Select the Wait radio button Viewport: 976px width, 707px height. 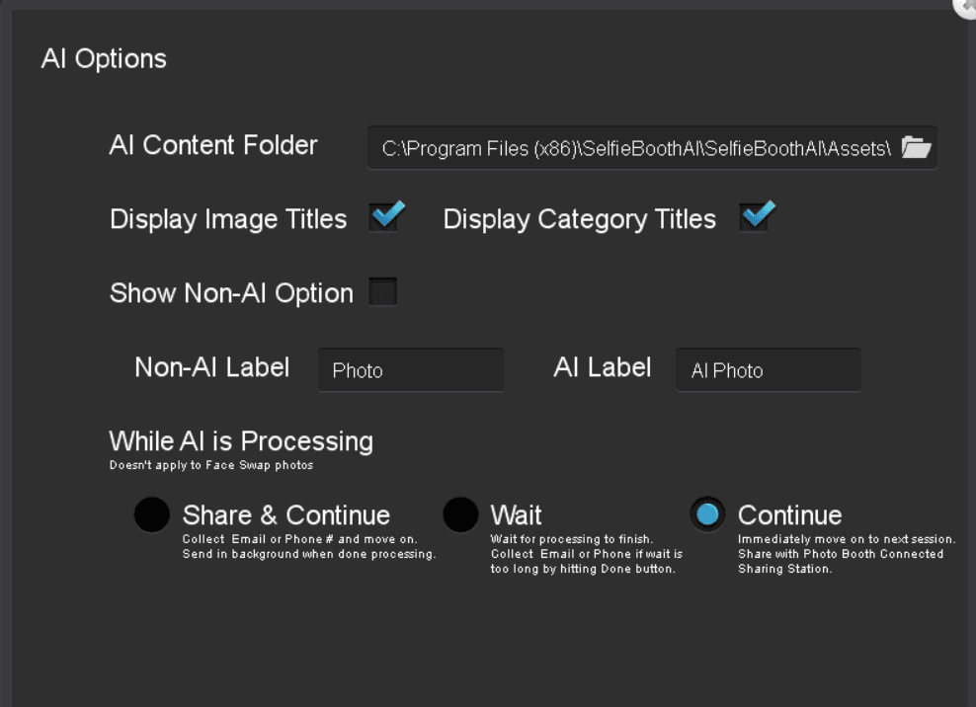coord(460,514)
